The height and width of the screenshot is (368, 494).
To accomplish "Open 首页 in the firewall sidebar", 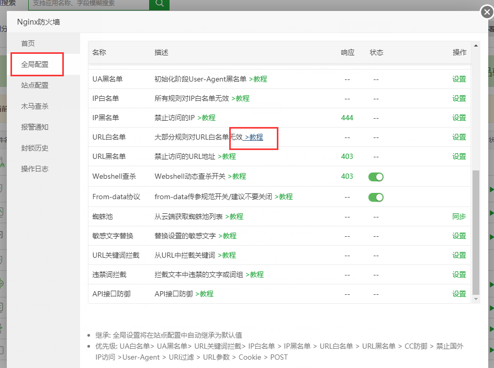I will pos(28,43).
